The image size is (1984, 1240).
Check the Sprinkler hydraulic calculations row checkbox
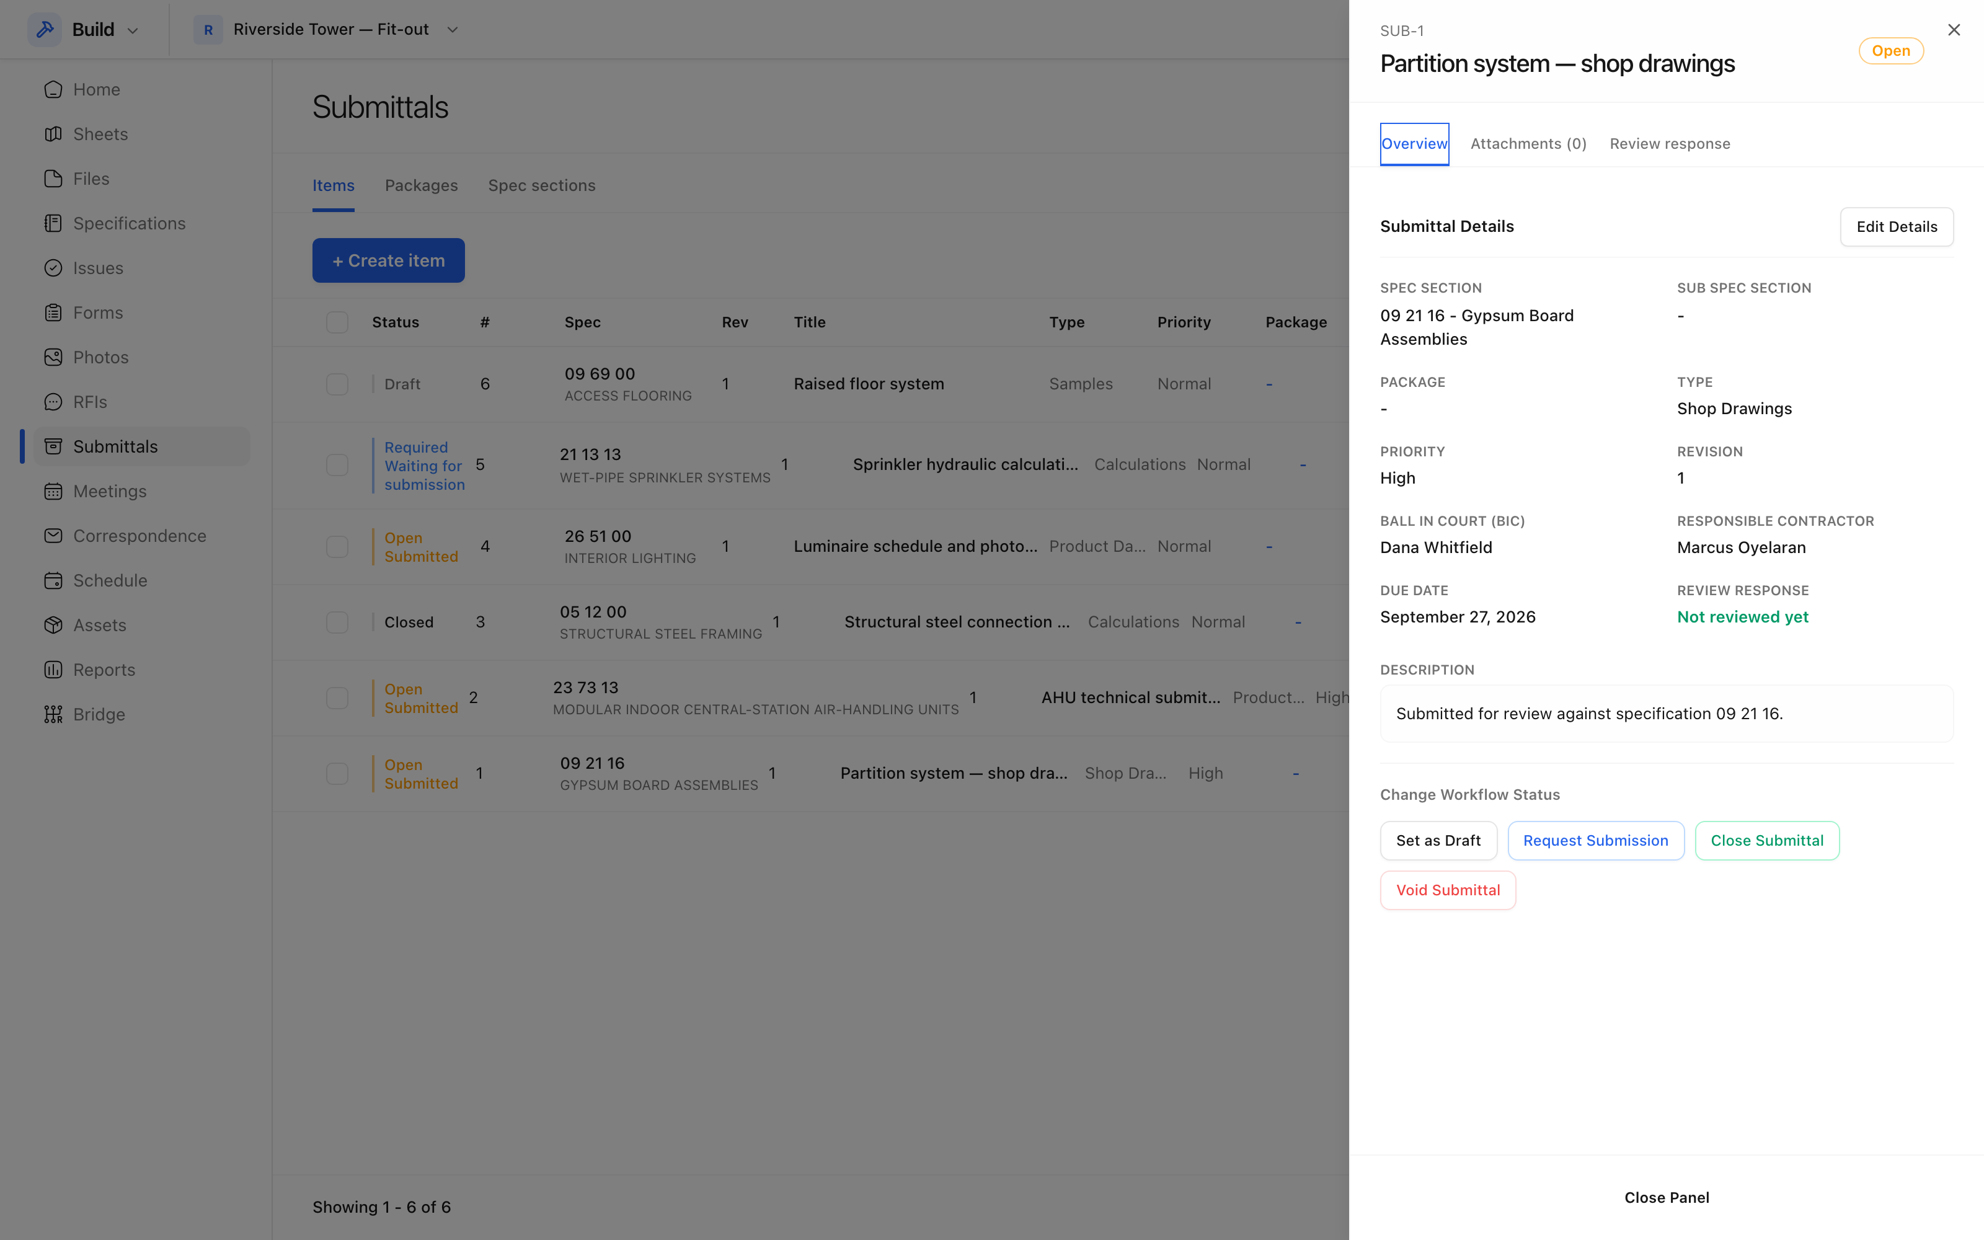(x=337, y=465)
